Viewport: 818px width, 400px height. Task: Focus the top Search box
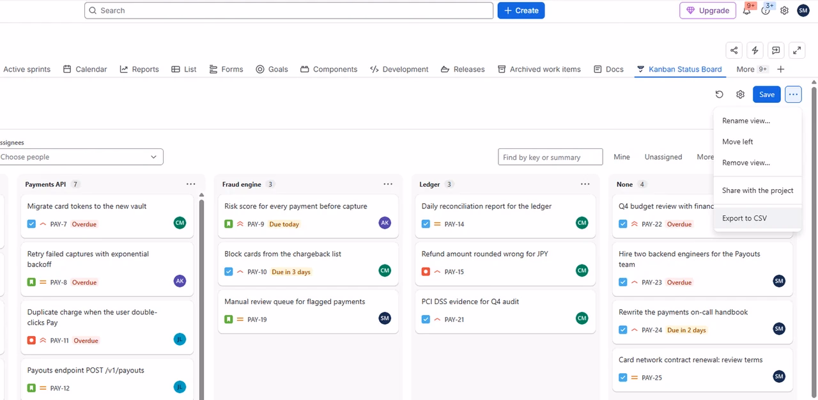pyautogui.click(x=289, y=10)
